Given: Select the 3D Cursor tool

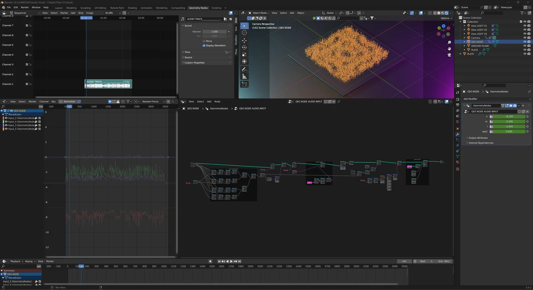Looking at the screenshot, I should (x=244, y=33).
